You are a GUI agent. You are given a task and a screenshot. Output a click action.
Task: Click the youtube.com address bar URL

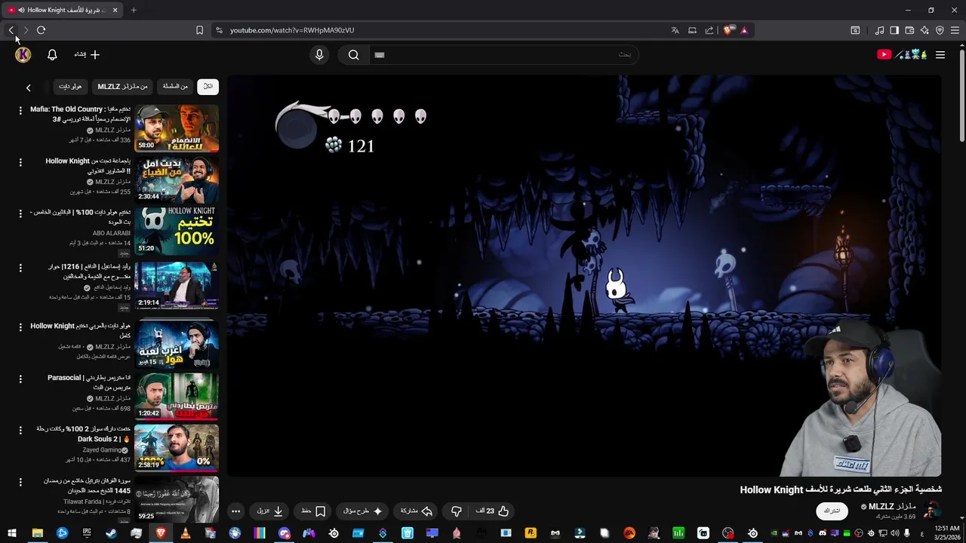tap(292, 30)
